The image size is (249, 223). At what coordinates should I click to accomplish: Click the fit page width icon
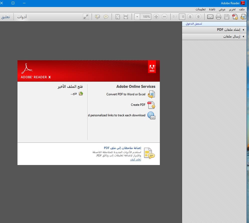126,17
